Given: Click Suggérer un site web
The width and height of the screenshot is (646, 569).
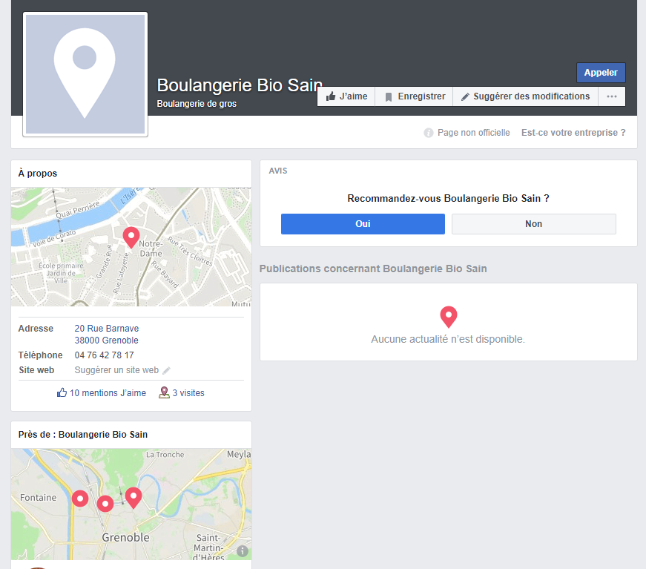Looking at the screenshot, I should pyautogui.click(x=116, y=370).
